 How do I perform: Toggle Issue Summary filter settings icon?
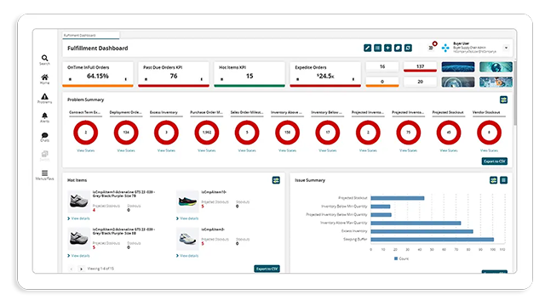pos(493,180)
